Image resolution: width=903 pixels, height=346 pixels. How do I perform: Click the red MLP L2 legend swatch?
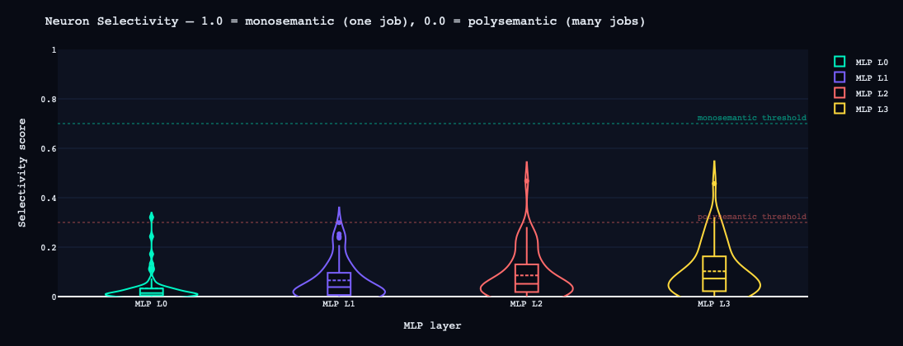tap(840, 93)
